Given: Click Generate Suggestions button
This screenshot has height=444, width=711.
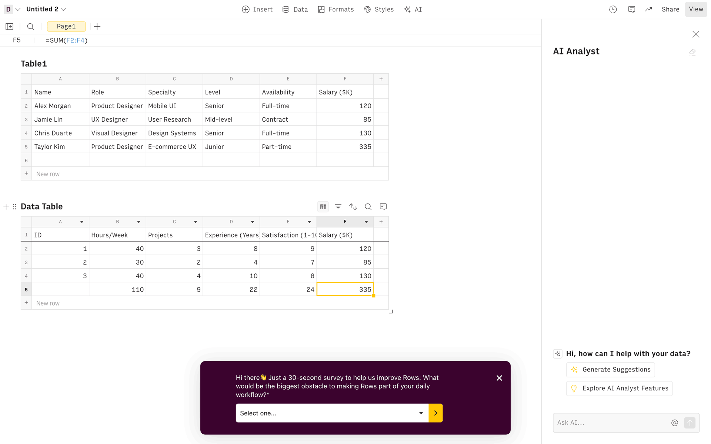Looking at the screenshot, I should (x=611, y=370).
